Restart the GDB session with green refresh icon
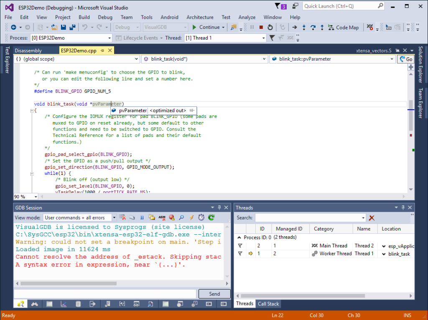Image resolution: width=428 pixels, height=320 pixels. pos(212,217)
